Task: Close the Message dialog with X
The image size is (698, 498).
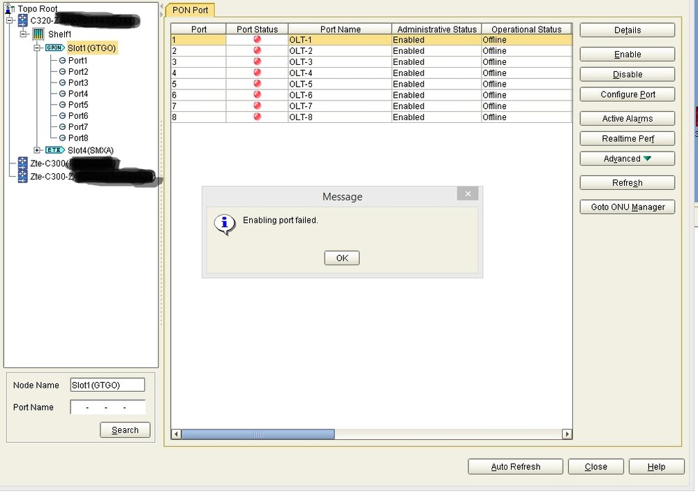Action: [x=468, y=194]
